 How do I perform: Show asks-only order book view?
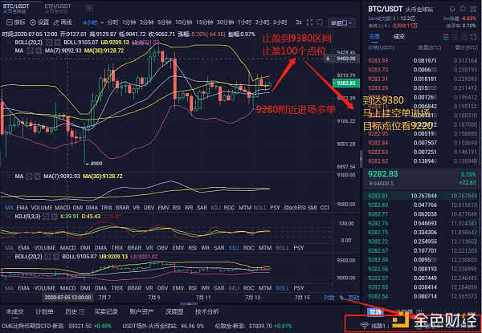coord(464,38)
